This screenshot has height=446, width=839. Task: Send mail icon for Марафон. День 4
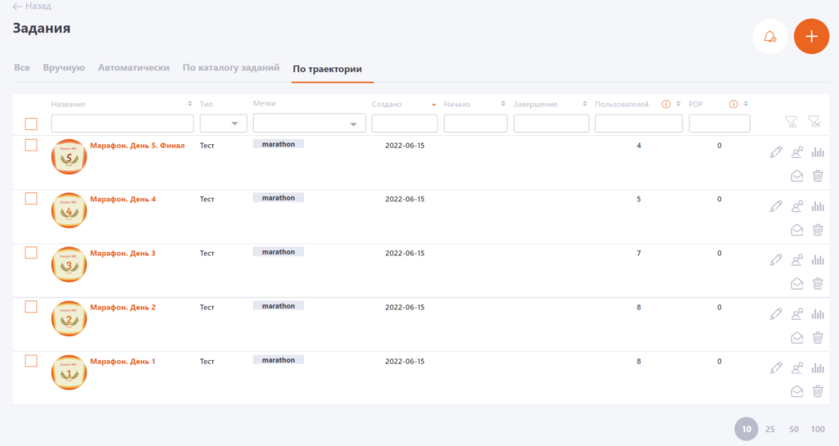(796, 230)
